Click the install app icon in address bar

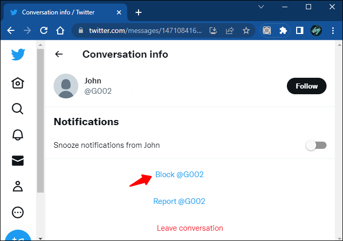(213, 30)
